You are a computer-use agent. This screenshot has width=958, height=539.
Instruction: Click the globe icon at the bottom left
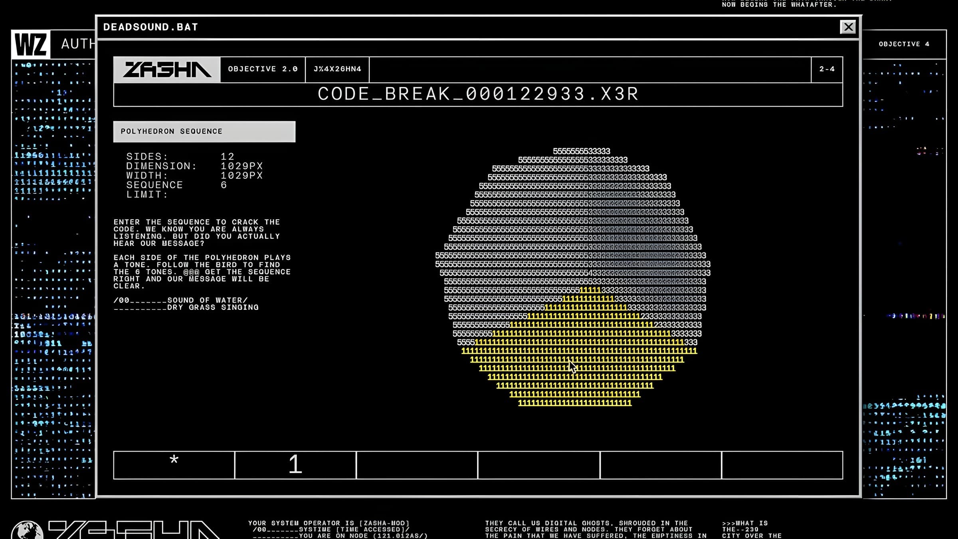point(27,530)
